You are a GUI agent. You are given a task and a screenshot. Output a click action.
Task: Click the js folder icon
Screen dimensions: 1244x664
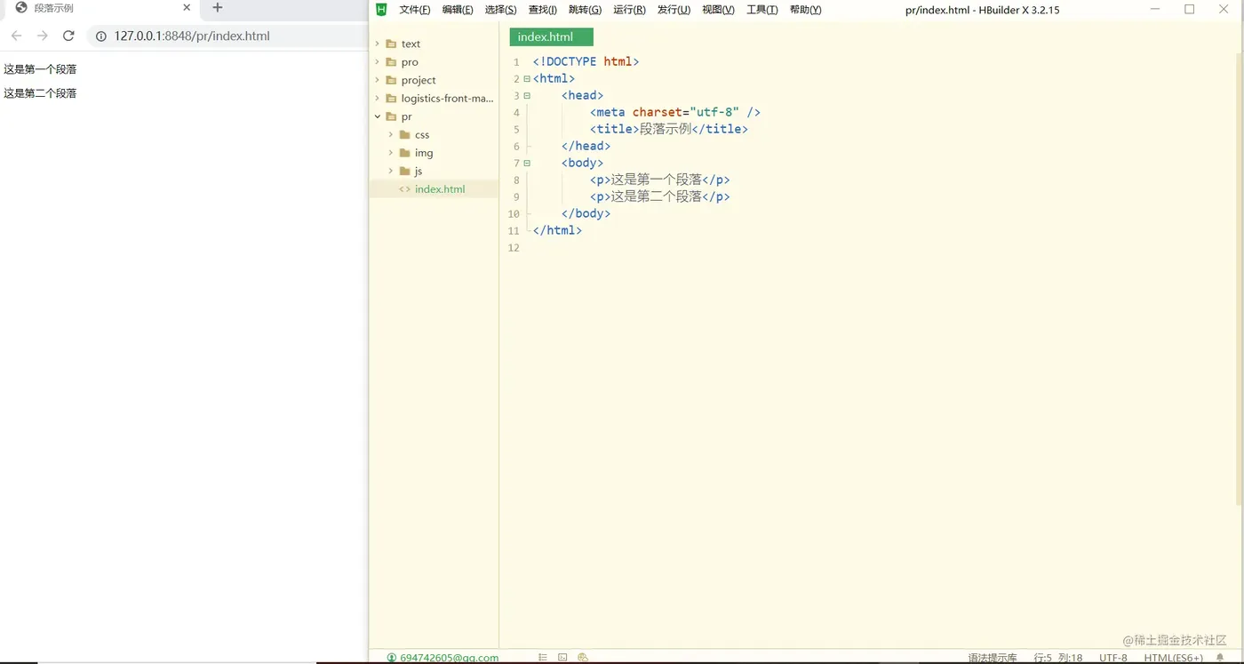coord(405,171)
